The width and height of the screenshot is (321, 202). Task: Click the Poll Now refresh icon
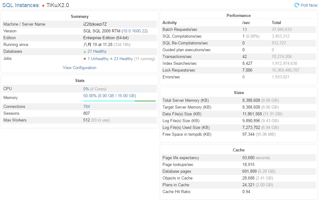(x=297, y=5)
